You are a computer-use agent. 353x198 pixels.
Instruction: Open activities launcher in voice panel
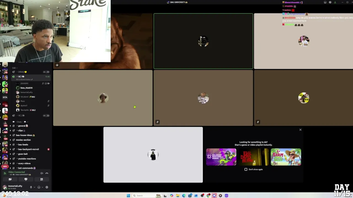pyautogui.click(x=42, y=179)
